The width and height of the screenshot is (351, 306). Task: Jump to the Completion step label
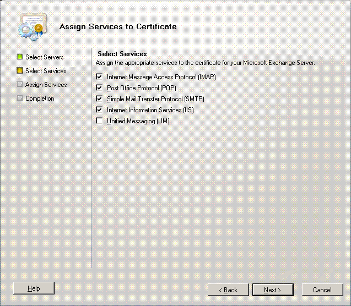40,99
